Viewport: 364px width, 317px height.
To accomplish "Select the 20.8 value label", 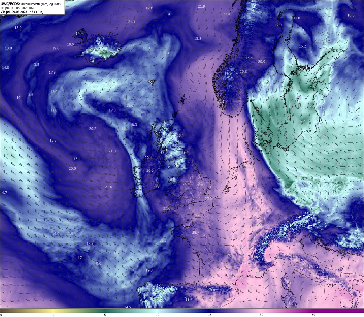I will click(x=243, y=71).
